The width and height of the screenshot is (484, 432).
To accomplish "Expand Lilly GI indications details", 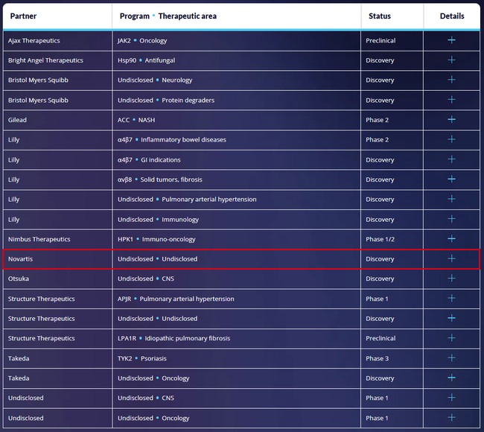I will click(x=451, y=159).
